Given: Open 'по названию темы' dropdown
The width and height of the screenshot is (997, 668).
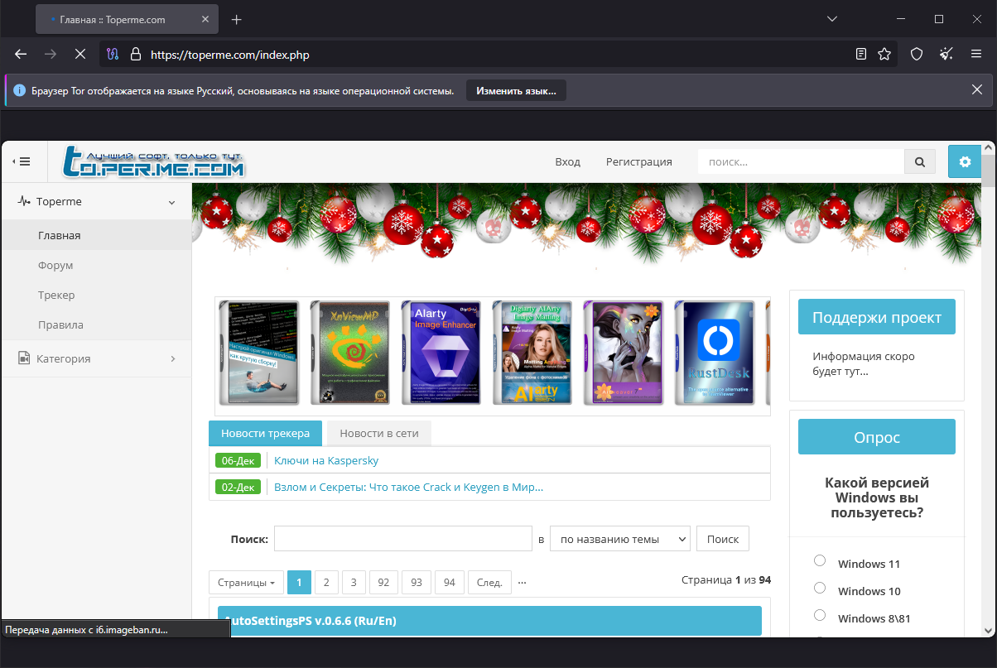Looking at the screenshot, I should click(x=620, y=539).
